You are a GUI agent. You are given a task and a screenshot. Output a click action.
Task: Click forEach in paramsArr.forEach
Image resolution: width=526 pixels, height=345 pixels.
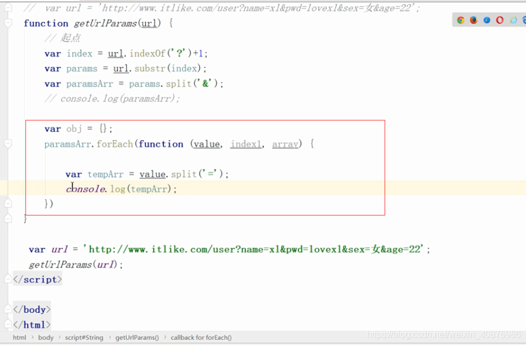point(115,144)
